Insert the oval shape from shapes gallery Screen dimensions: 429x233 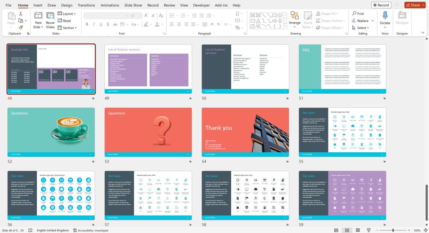click(280, 15)
